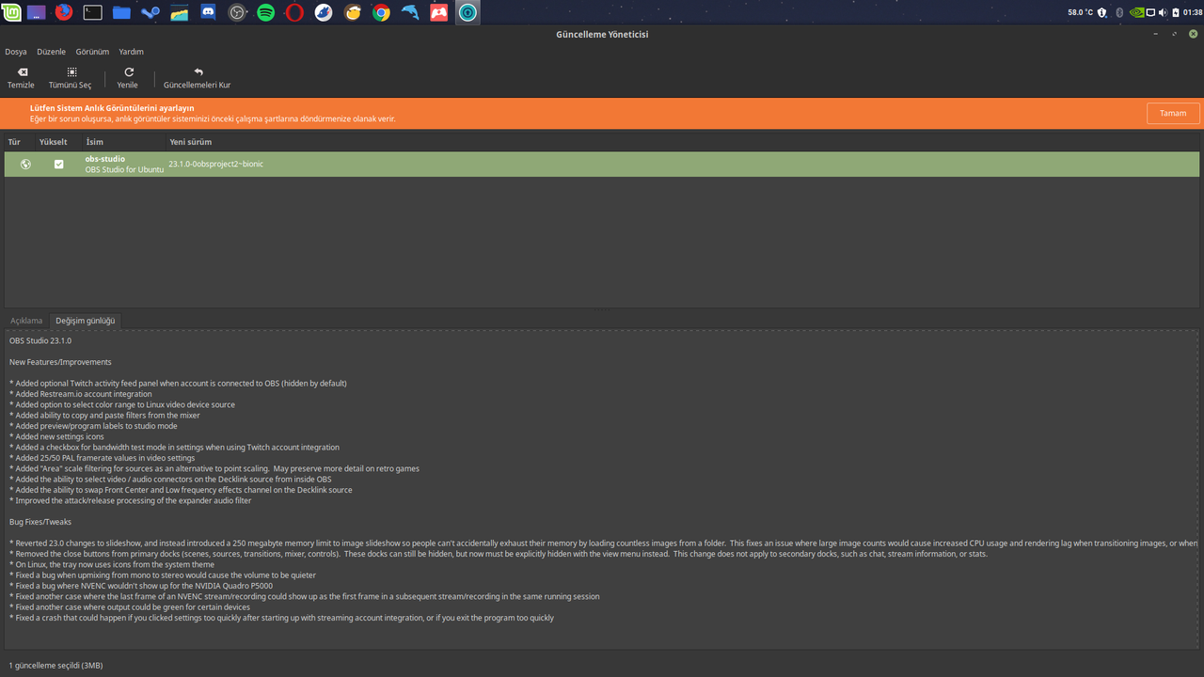Open the battery tray icon
The width and height of the screenshot is (1204, 677).
(x=1175, y=12)
